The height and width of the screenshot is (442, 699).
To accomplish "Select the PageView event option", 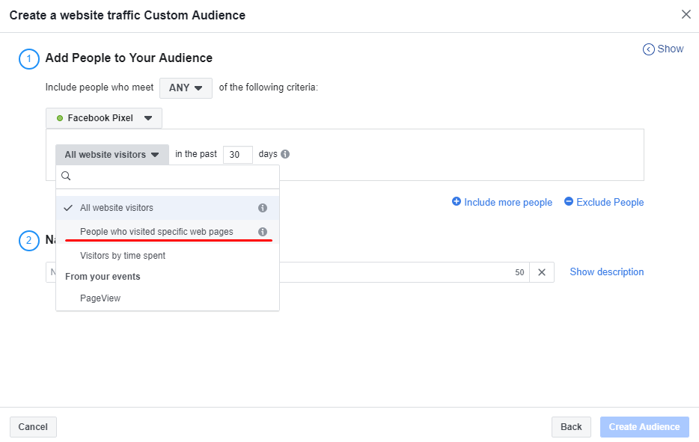I will pyautogui.click(x=168, y=298).
